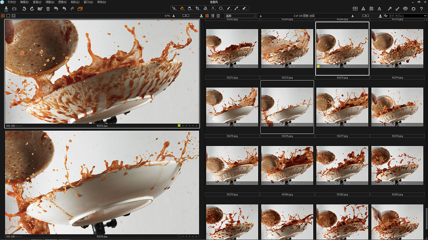Viewport: 428px width, 240px height.
Task: Open the 编辑 (Edit) menu
Action: pyautogui.click(x=24, y=2)
